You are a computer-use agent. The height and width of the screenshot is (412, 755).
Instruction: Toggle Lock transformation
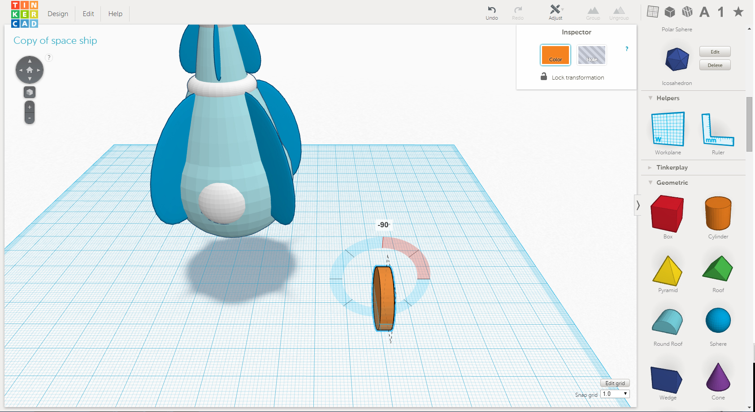[x=573, y=77]
